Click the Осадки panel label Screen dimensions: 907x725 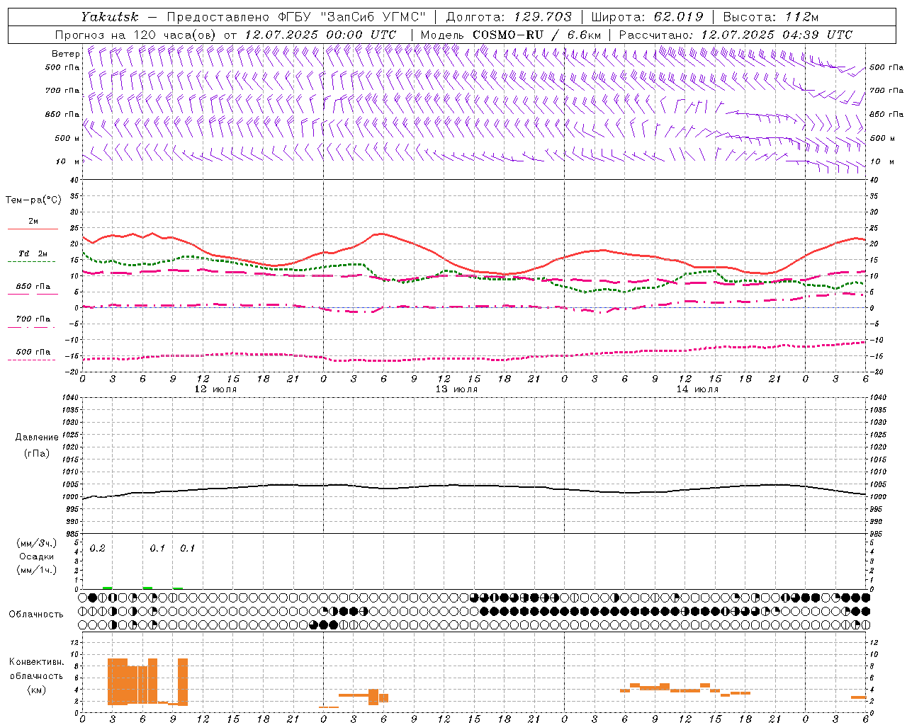pyautogui.click(x=37, y=556)
